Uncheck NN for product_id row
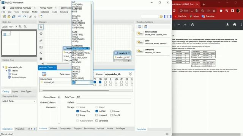Viewport: 243px width, 136px height. coord(100,82)
